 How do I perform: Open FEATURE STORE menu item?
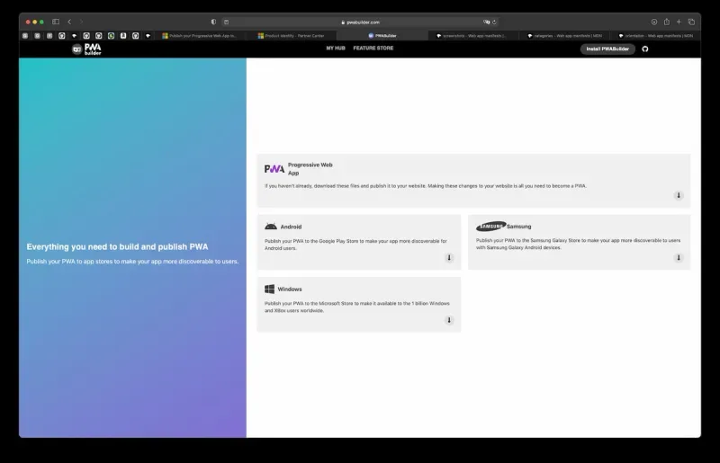point(373,49)
